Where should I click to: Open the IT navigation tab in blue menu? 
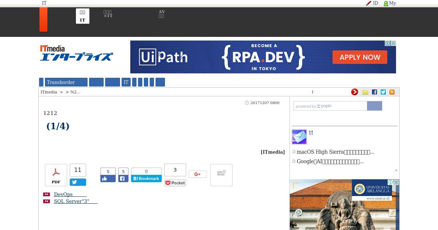(x=126, y=82)
